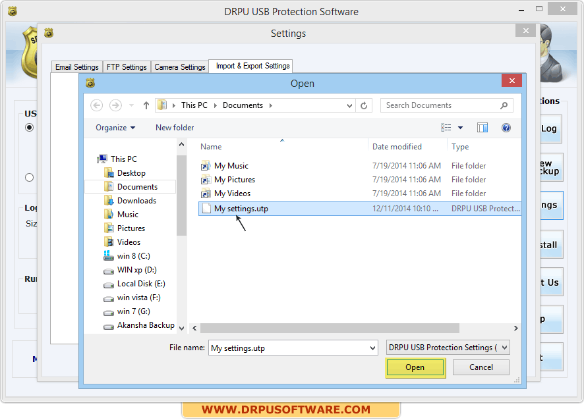The image size is (584, 420).
Task: Close the Open file dialog
Action: tap(511, 81)
